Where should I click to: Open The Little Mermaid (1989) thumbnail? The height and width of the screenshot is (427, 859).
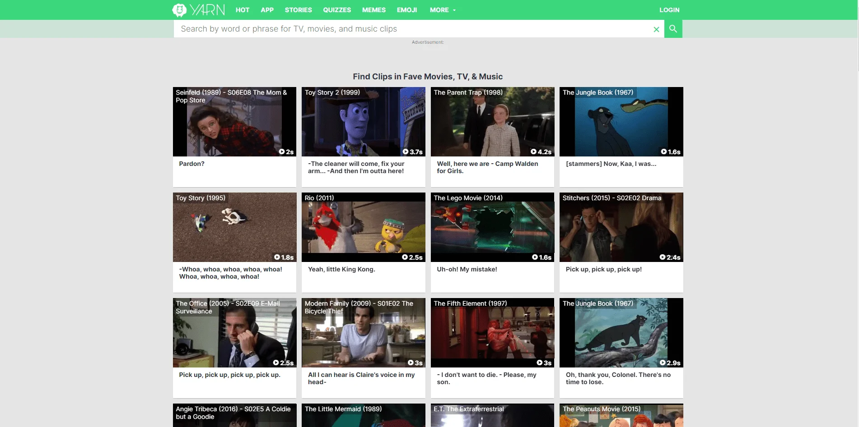pyautogui.click(x=364, y=415)
